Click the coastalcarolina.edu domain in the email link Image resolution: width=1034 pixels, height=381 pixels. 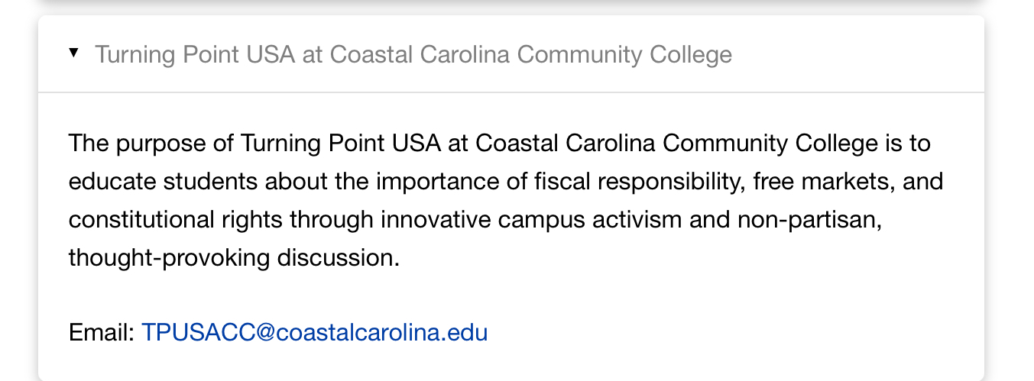[x=382, y=333]
